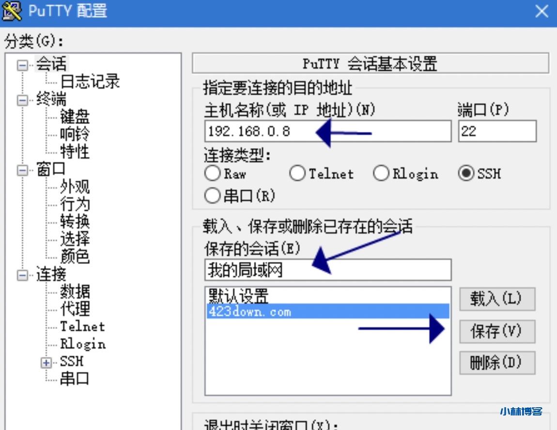Select the Telnet connection type radio
The width and height of the screenshot is (557, 430).
tap(297, 173)
